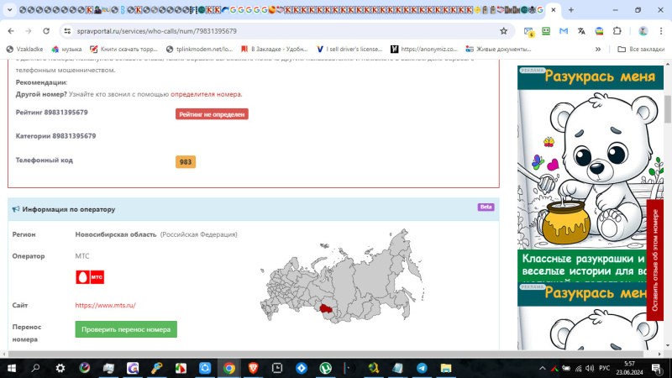This screenshot has width=672, height=378.
Task: Open the 'Живые документы' bookmark
Action: (499, 50)
